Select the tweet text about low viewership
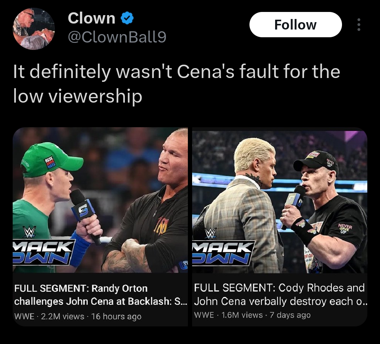380x344 pixels. click(x=176, y=84)
